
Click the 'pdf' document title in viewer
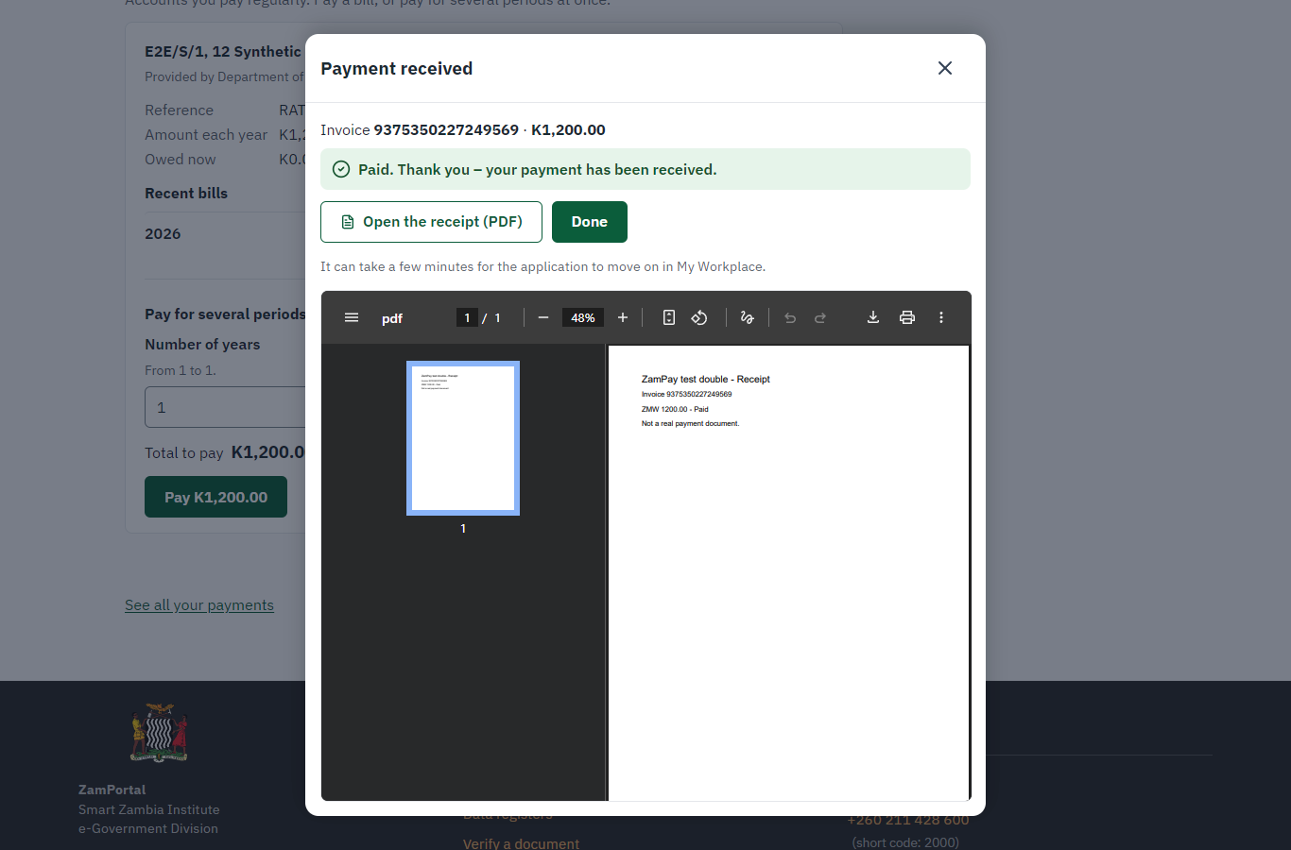392,318
